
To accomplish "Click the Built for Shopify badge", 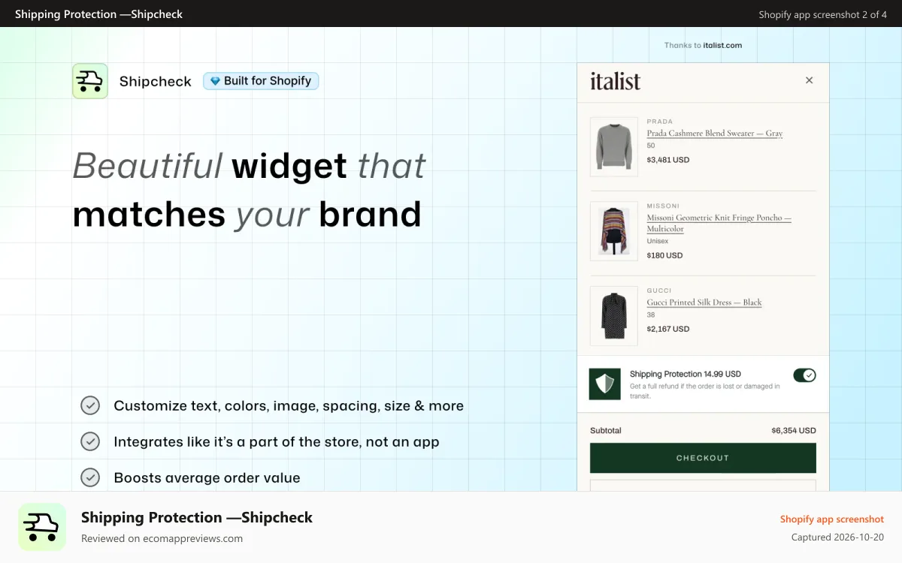I will [x=261, y=81].
